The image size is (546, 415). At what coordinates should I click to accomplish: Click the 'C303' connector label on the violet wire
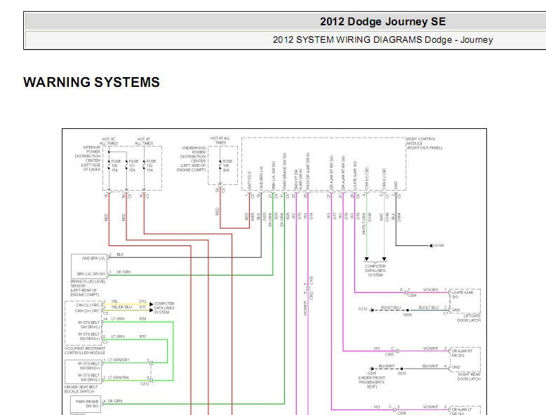click(x=312, y=280)
